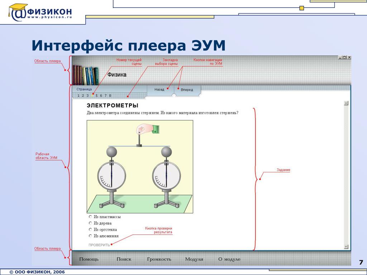Click the Физикон logo
Viewport: 367px width, 275px height.
click(40, 13)
